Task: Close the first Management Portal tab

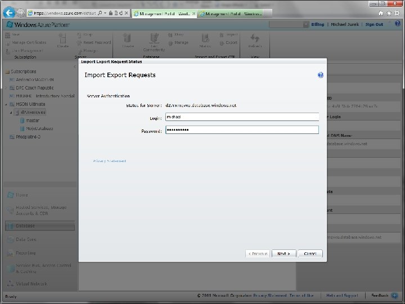Action: (x=193, y=14)
